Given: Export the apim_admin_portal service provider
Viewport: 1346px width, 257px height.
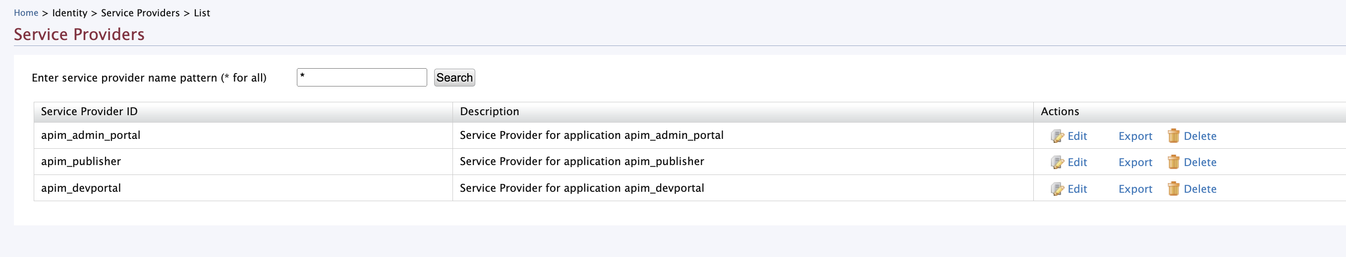Looking at the screenshot, I should pos(1135,136).
